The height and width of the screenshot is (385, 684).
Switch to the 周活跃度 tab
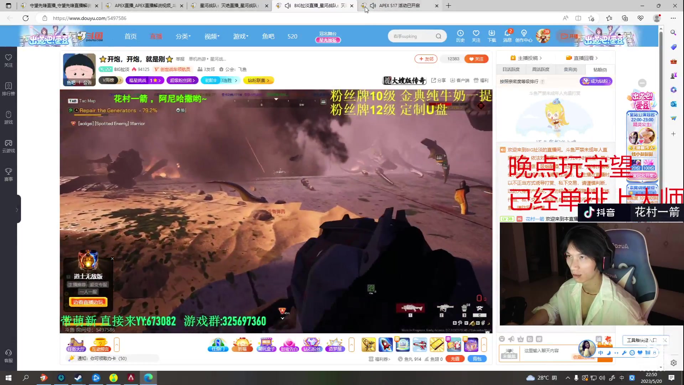pos(540,70)
